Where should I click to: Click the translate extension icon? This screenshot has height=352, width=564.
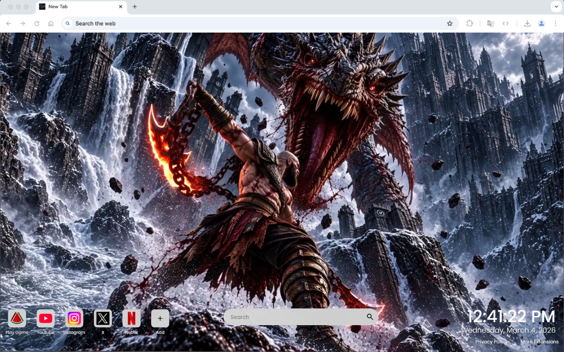pos(490,23)
